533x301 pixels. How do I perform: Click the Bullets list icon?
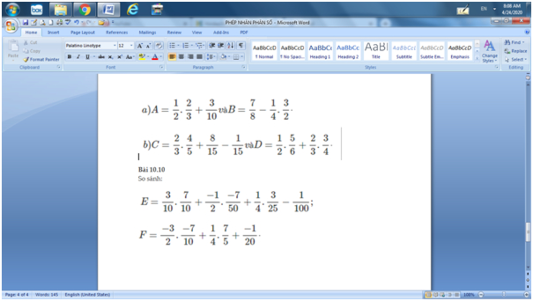click(172, 45)
